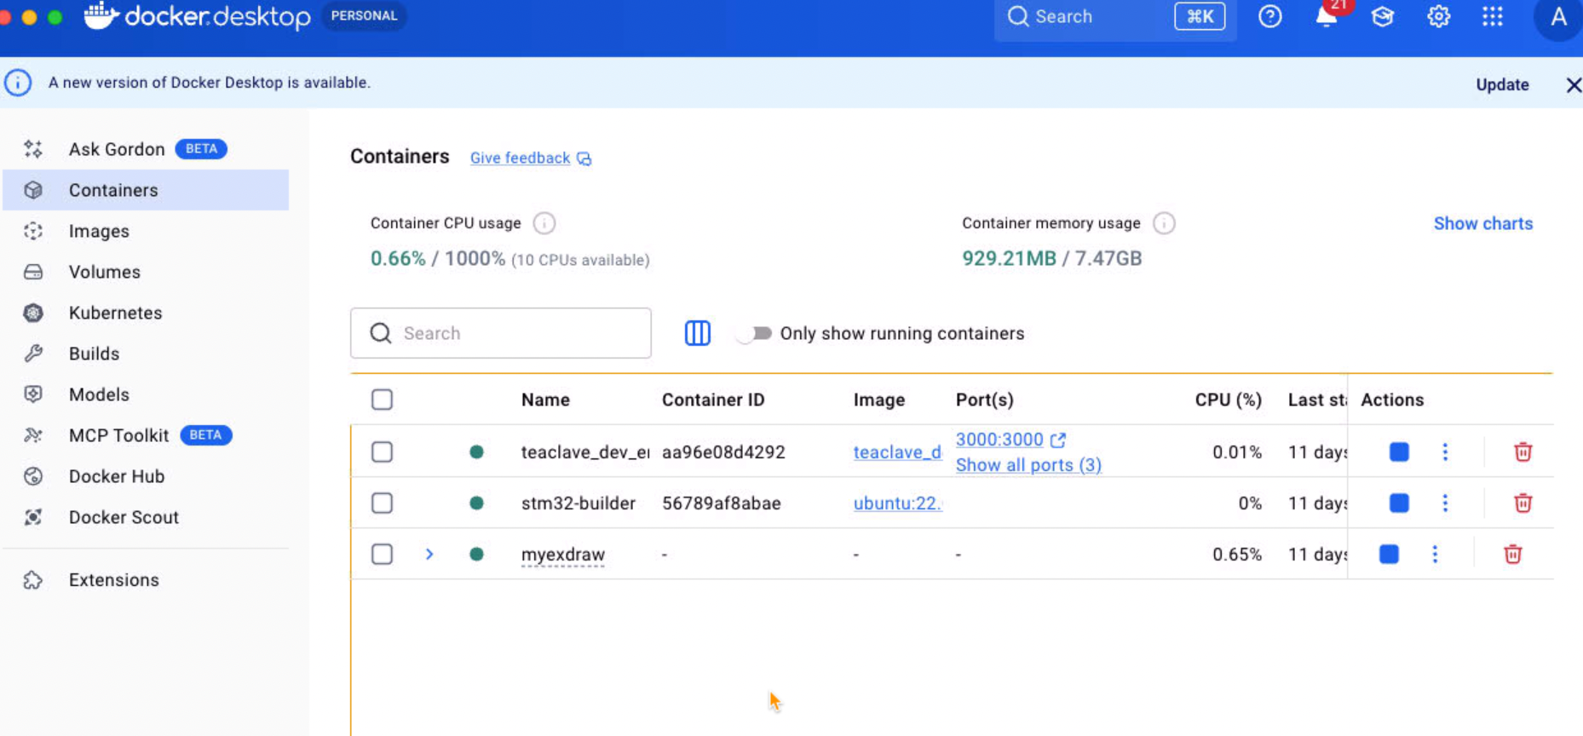Open the 3000:3000 port link
The image size is (1583, 736).
coord(999,440)
